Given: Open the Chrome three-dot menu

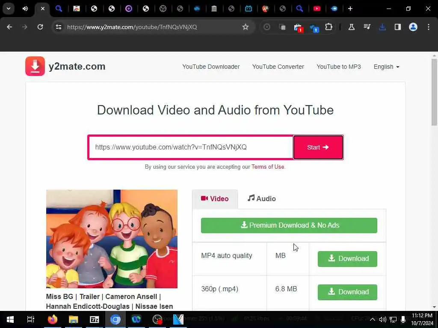Looking at the screenshot, I should tap(429, 27).
